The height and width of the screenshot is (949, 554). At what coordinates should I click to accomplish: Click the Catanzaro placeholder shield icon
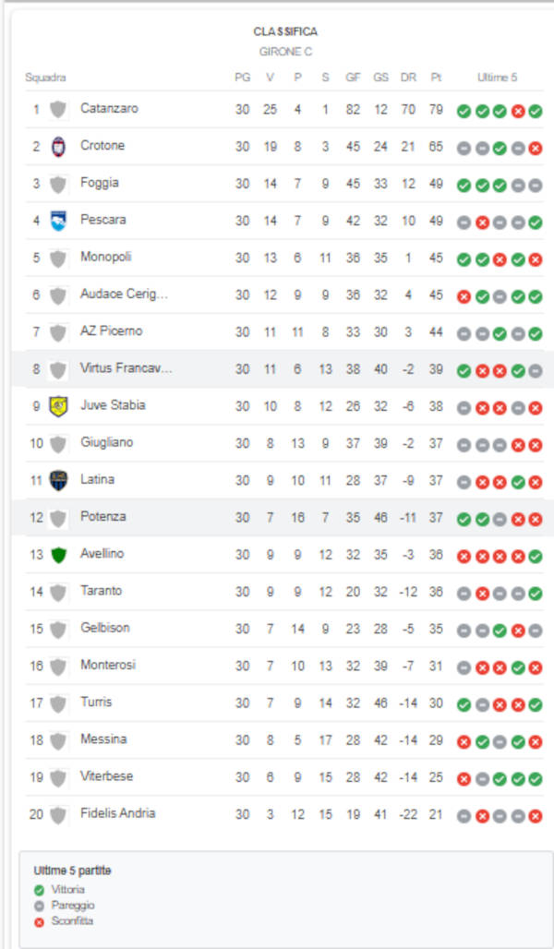58,109
